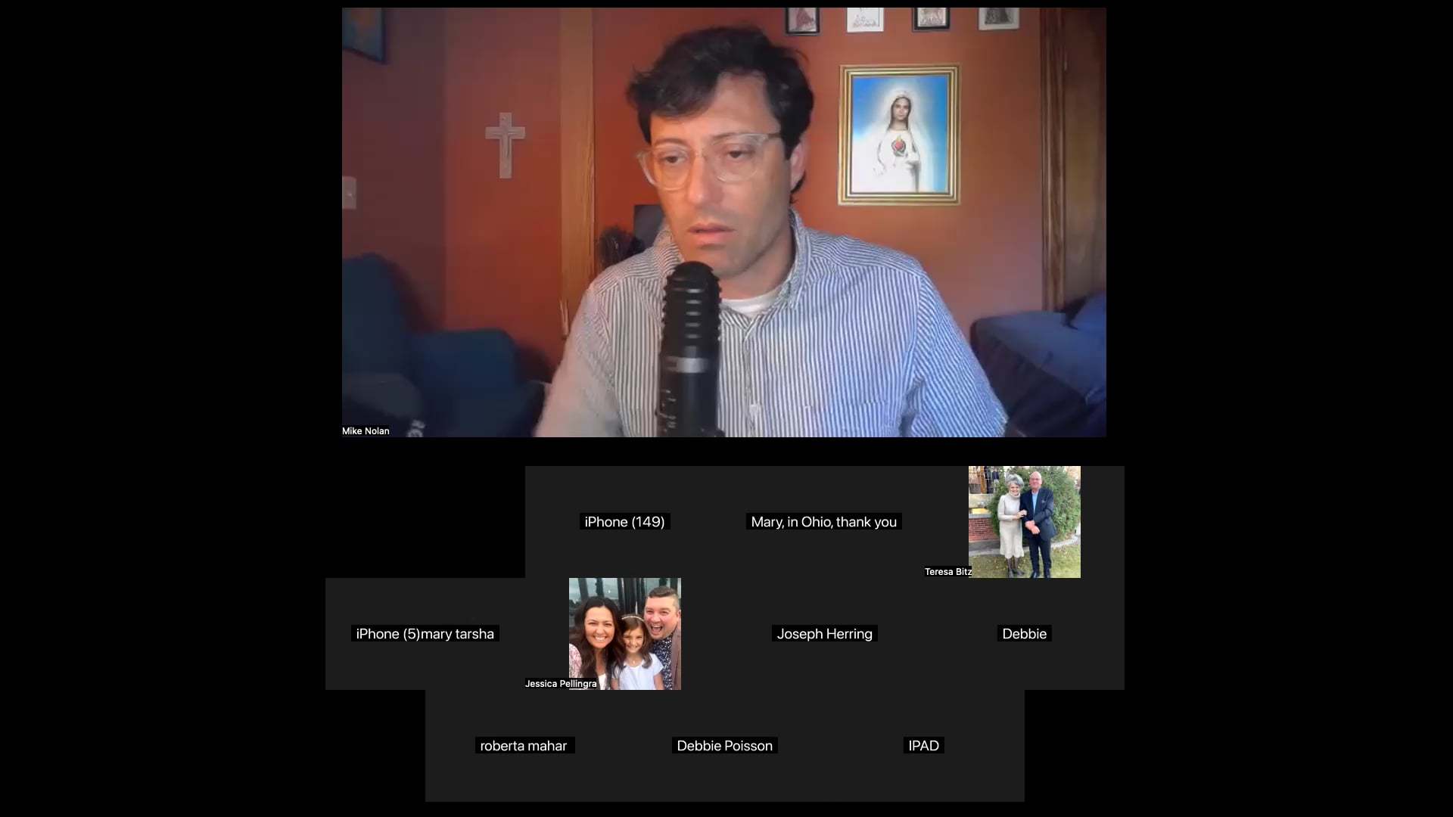Click the Teresa Bitz name label
Image resolution: width=1453 pixels, height=817 pixels.
(x=947, y=572)
